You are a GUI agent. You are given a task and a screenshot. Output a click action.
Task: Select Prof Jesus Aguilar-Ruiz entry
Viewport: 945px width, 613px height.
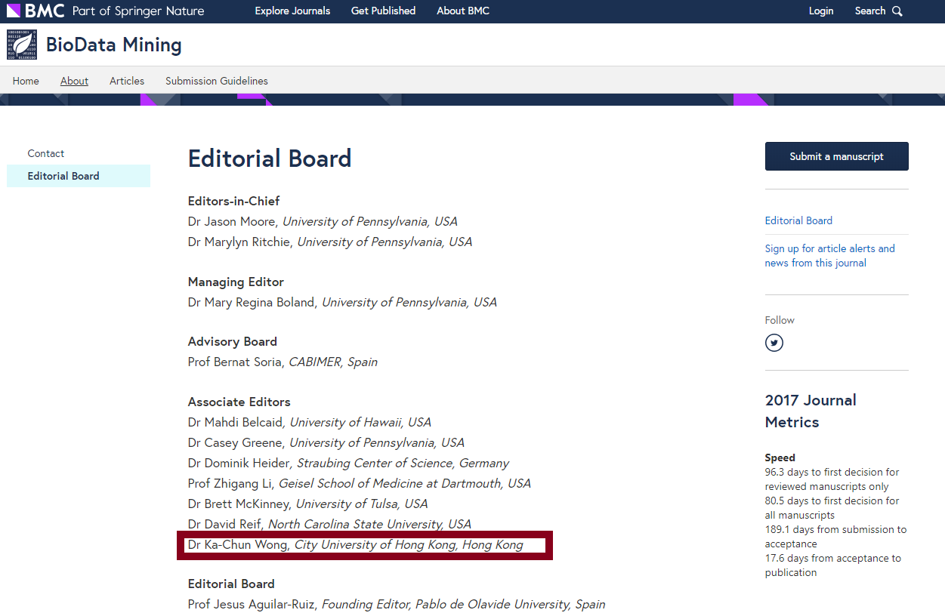397,604
